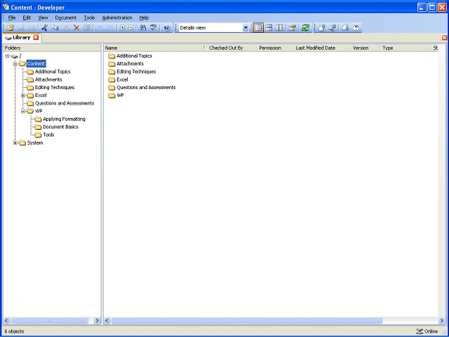Select the Library tab
Image resolution: width=449 pixels, height=337 pixels.
pyautogui.click(x=21, y=37)
